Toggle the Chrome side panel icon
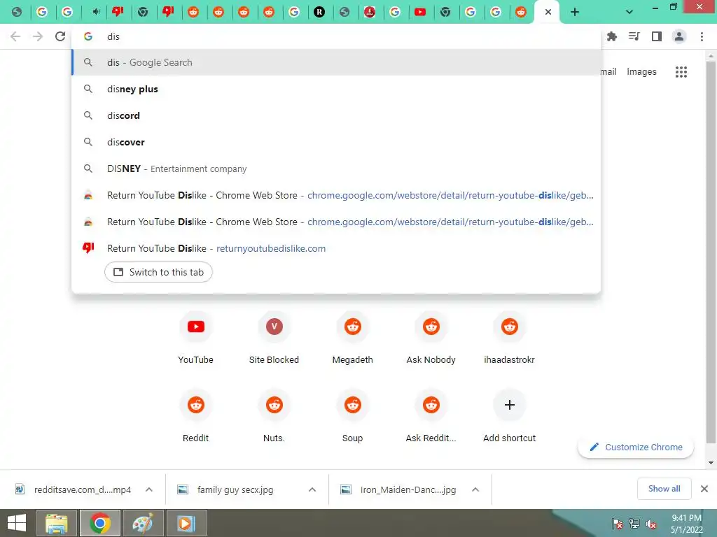 tap(657, 36)
